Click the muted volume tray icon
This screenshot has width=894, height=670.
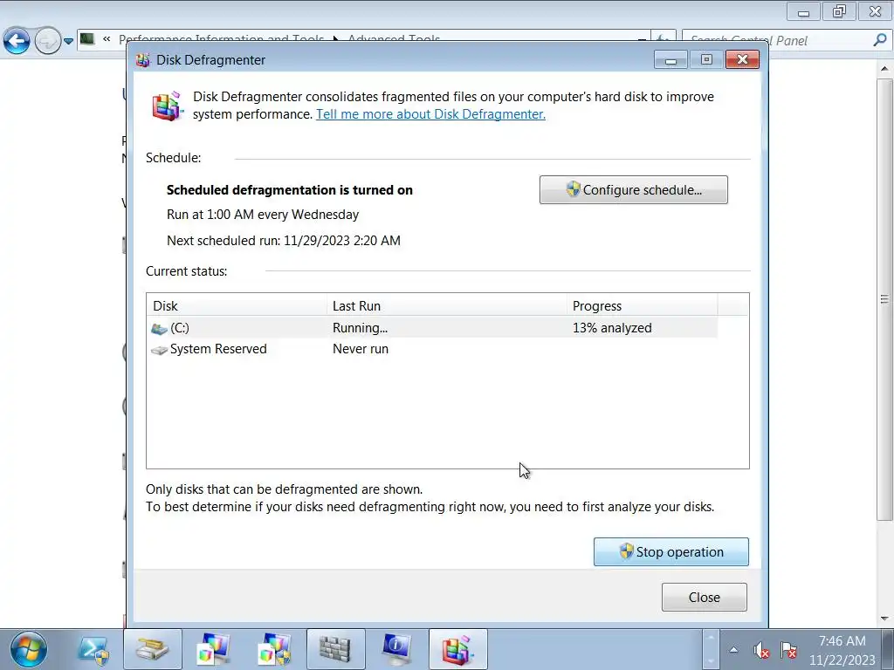761,650
